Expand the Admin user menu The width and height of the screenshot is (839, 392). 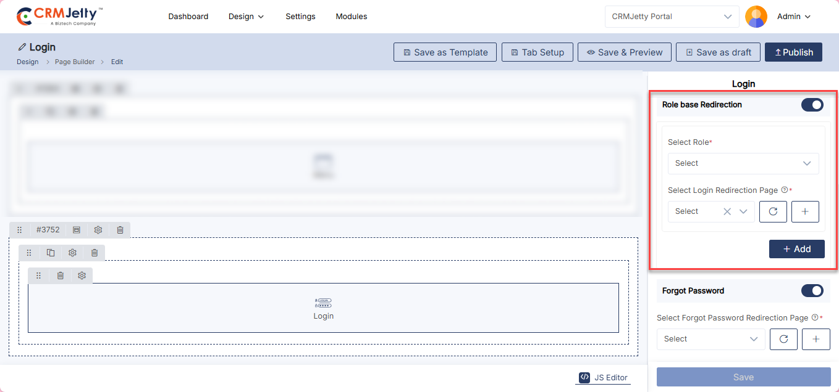point(793,17)
